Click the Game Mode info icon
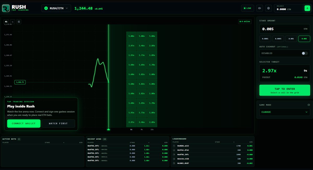 (309, 105)
